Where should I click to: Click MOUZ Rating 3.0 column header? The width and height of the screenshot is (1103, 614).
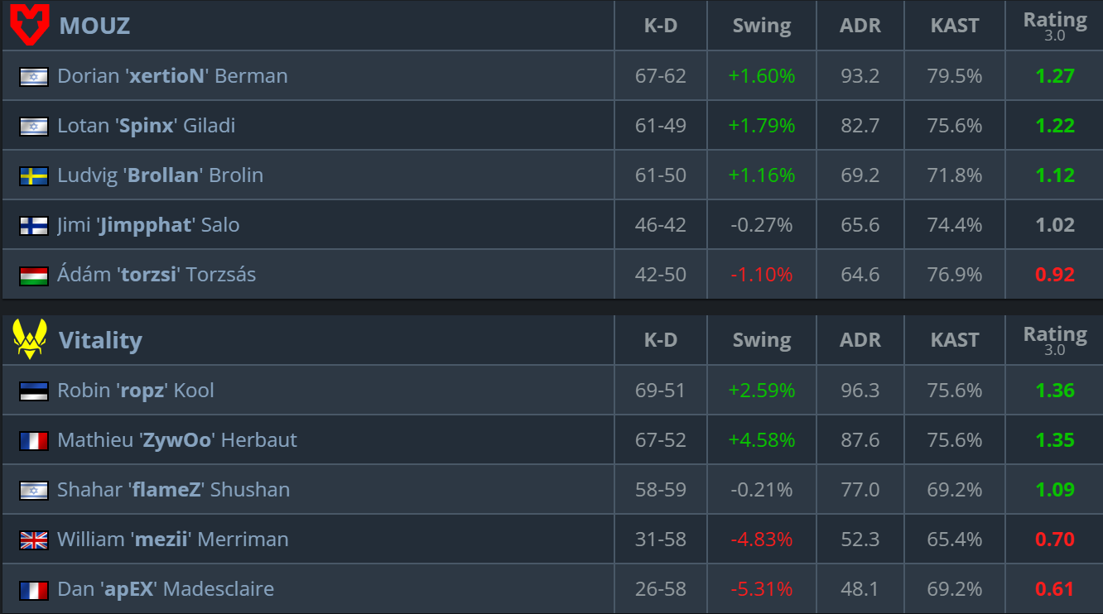1055,26
